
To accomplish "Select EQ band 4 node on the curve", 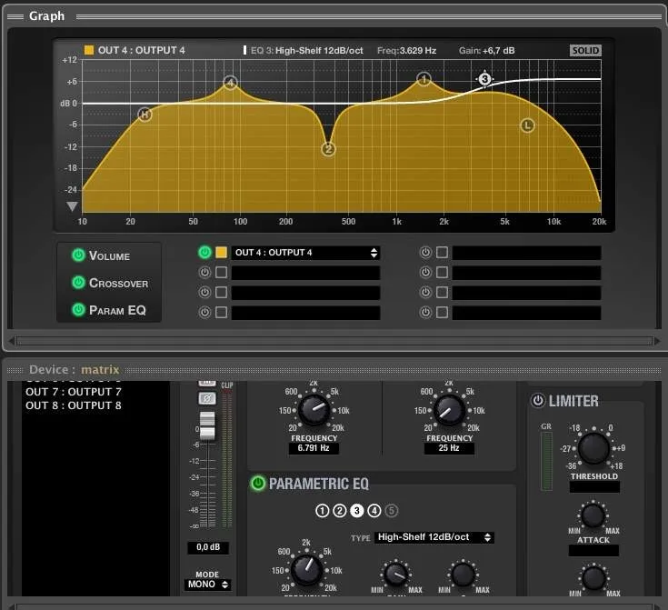I will pyautogui.click(x=230, y=84).
